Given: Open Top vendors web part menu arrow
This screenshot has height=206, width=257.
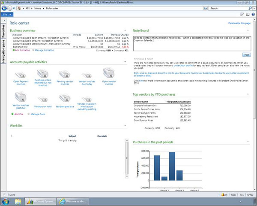Looking at the screenshot, I should click(x=248, y=94).
